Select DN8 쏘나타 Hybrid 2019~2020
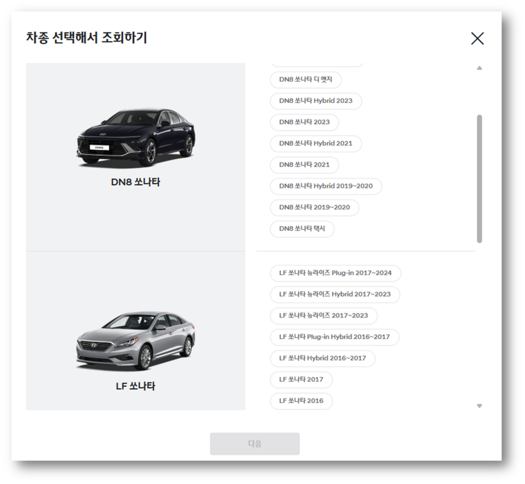The height and width of the screenshot is (484, 525). (326, 186)
